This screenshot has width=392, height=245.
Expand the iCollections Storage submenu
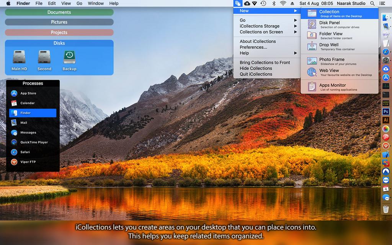click(267, 26)
